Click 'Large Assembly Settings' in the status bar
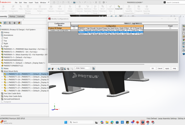This screenshot has width=185, height=125. click(167, 119)
